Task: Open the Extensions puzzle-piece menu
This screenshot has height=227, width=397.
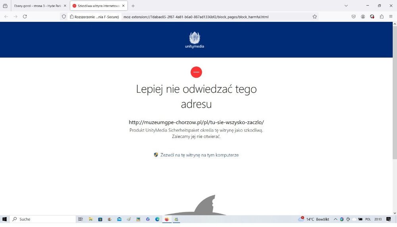Action: (382, 17)
